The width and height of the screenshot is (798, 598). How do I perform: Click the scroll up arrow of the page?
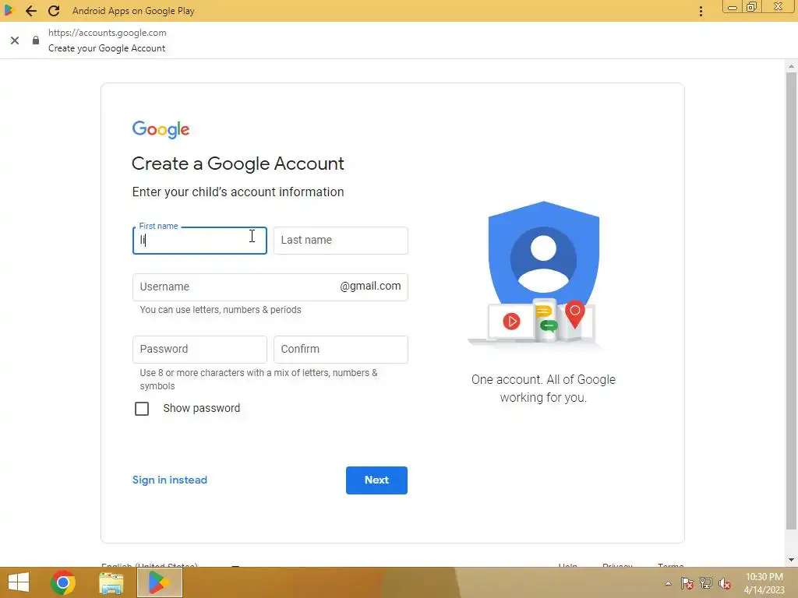pos(791,66)
